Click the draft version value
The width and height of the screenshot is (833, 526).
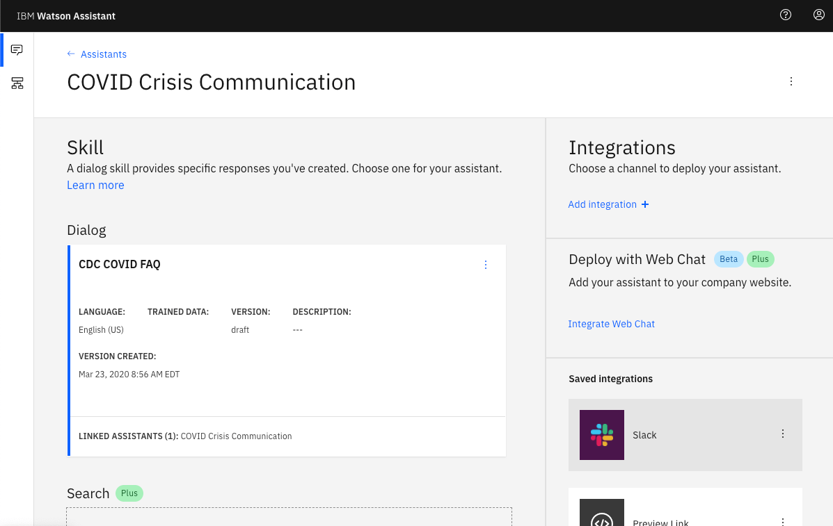pyautogui.click(x=240, y=330)
